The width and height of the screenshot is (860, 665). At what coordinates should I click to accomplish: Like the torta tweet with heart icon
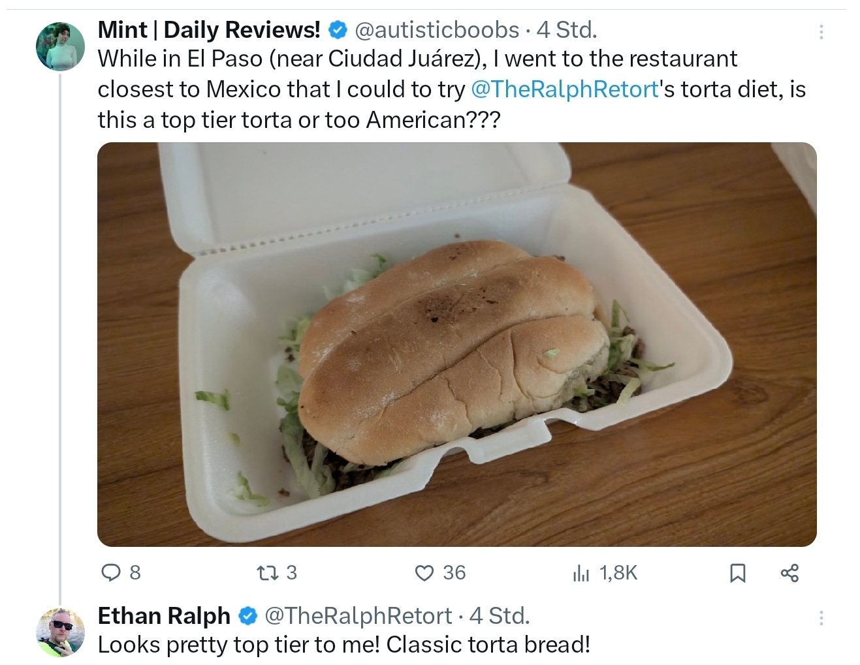point(441,573)
